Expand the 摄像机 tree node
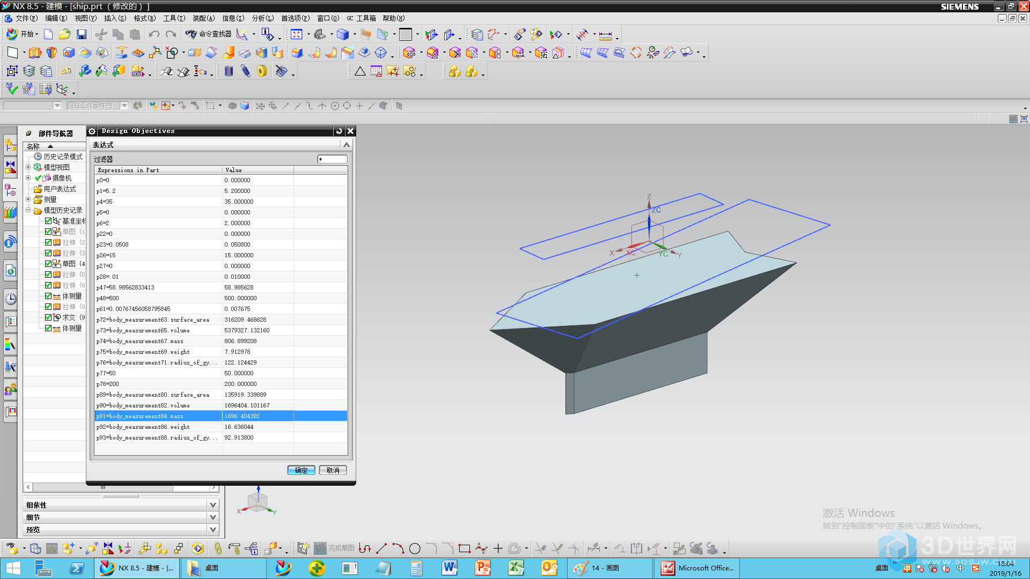The image size is (1030, 579). (28, 178)
